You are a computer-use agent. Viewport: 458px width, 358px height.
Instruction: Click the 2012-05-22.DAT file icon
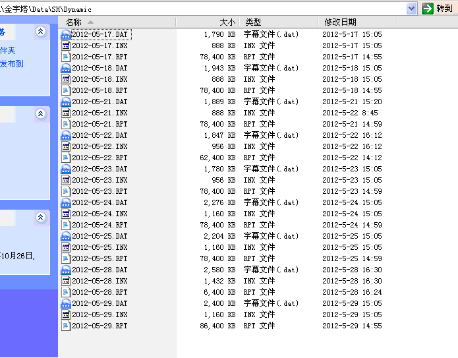[66, 135]
